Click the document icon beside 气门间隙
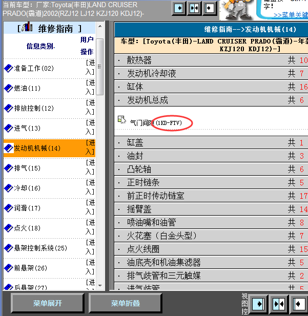The height and width of the screenshot is (316, 308). (122, 120)
